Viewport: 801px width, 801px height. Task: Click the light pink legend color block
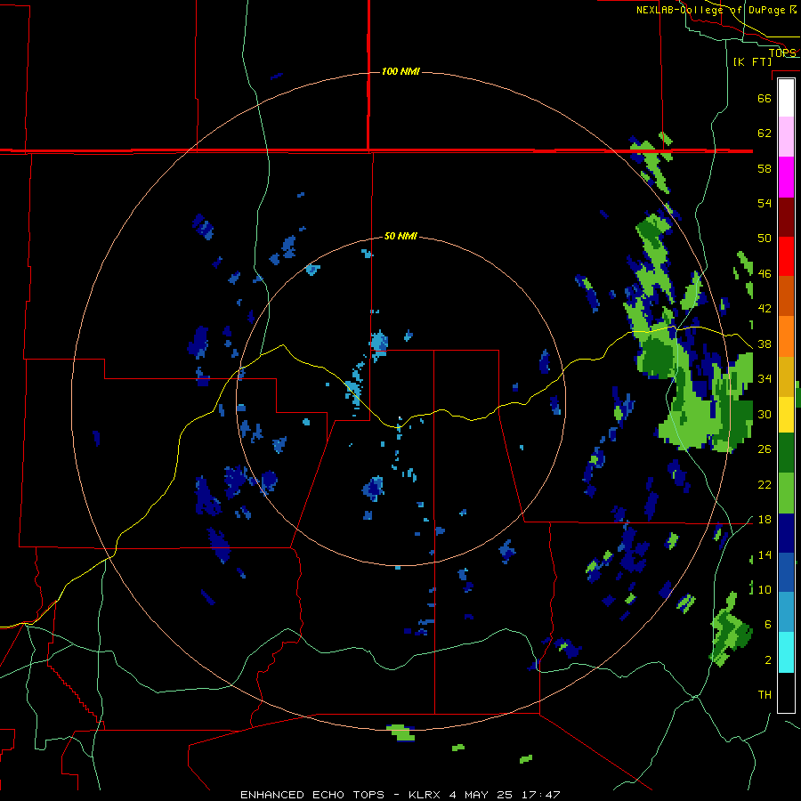(786, 136)
